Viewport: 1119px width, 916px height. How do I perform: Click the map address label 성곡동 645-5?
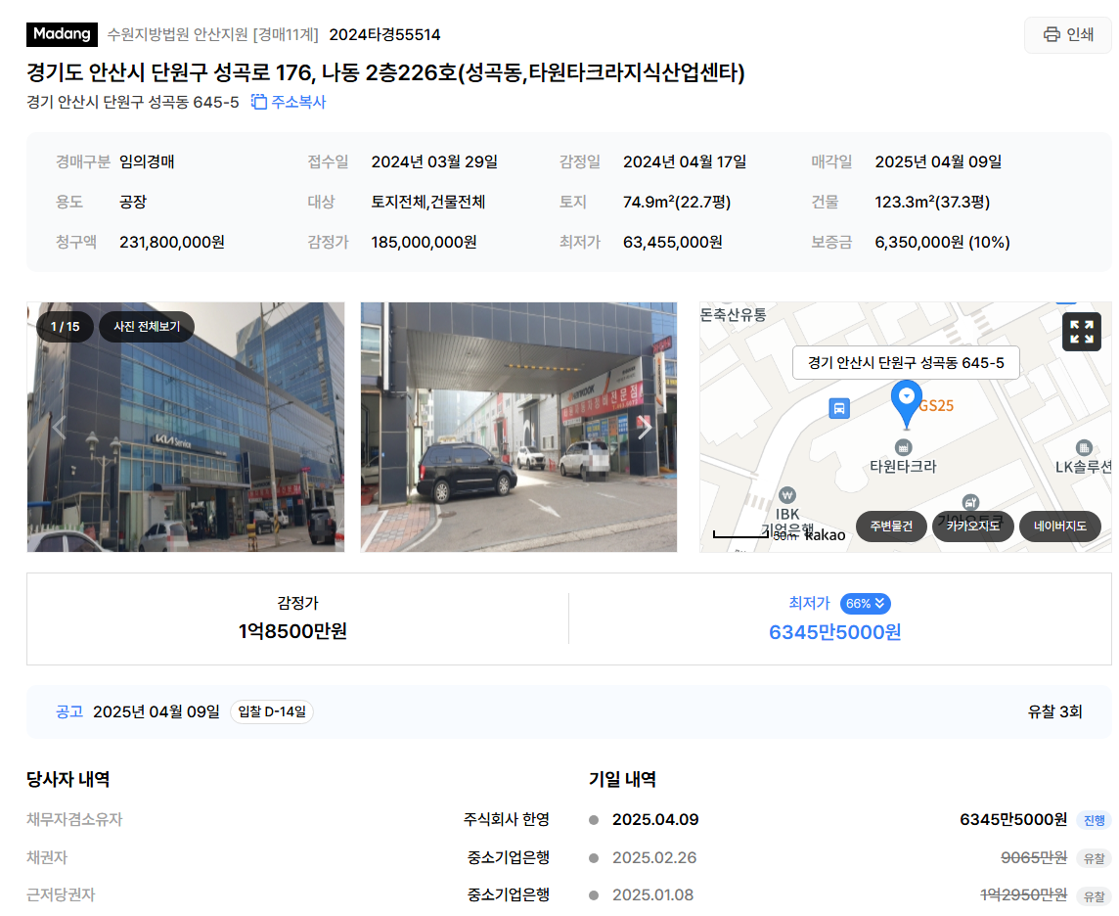(x=906, y=363)
